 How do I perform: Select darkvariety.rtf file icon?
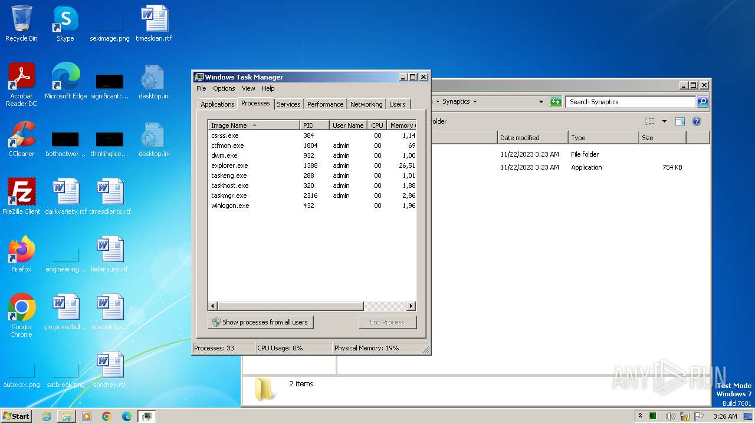65,197
